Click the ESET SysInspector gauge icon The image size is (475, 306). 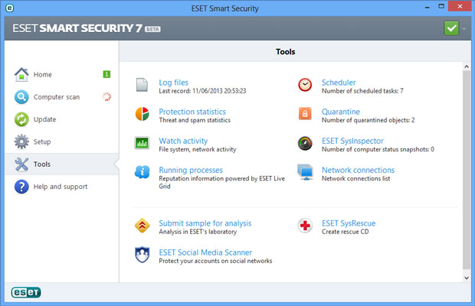coord(305,143)
